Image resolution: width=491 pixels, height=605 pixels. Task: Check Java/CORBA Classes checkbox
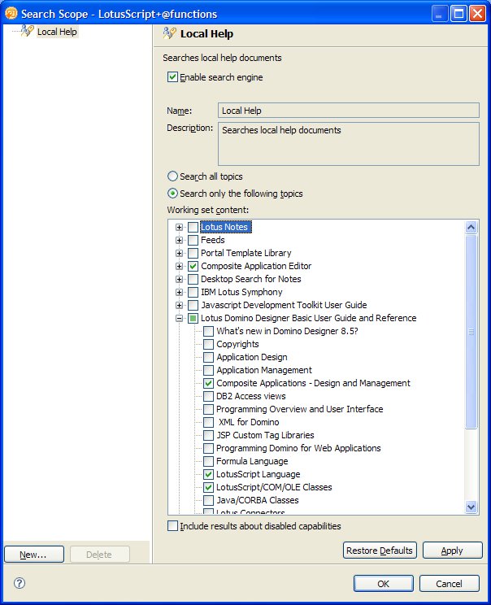[x=208, y=500]
